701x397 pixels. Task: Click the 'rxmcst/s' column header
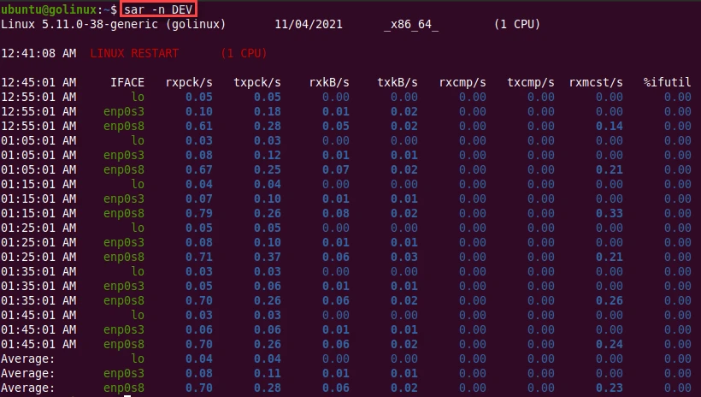click(x=596, y=82)
